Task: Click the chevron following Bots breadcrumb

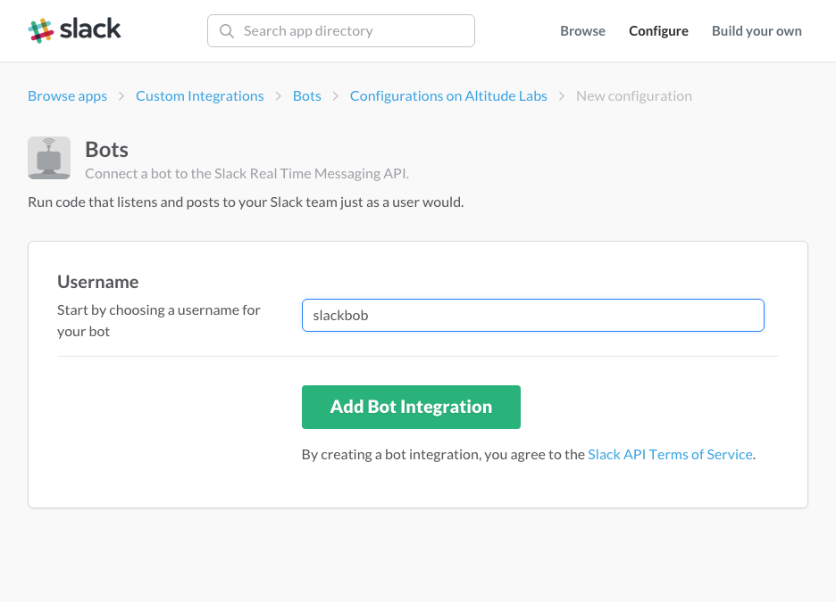Action: pyautogui.click(x=336, y=96)
